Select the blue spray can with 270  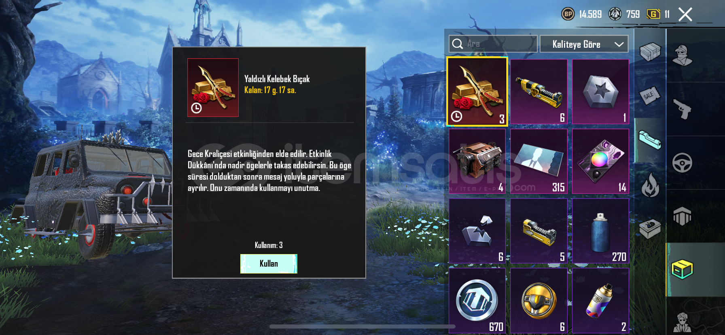(x=600, y=231)
